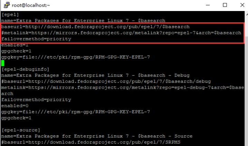Click the #baseurl line ending in SRPMS
Image resolution: width=248 pixels, height=146 pixels.
click(91, 142)
